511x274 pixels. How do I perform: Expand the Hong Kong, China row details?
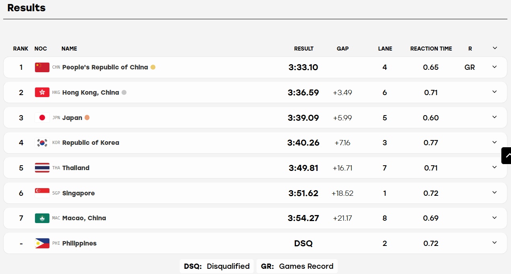click(495, 92)
